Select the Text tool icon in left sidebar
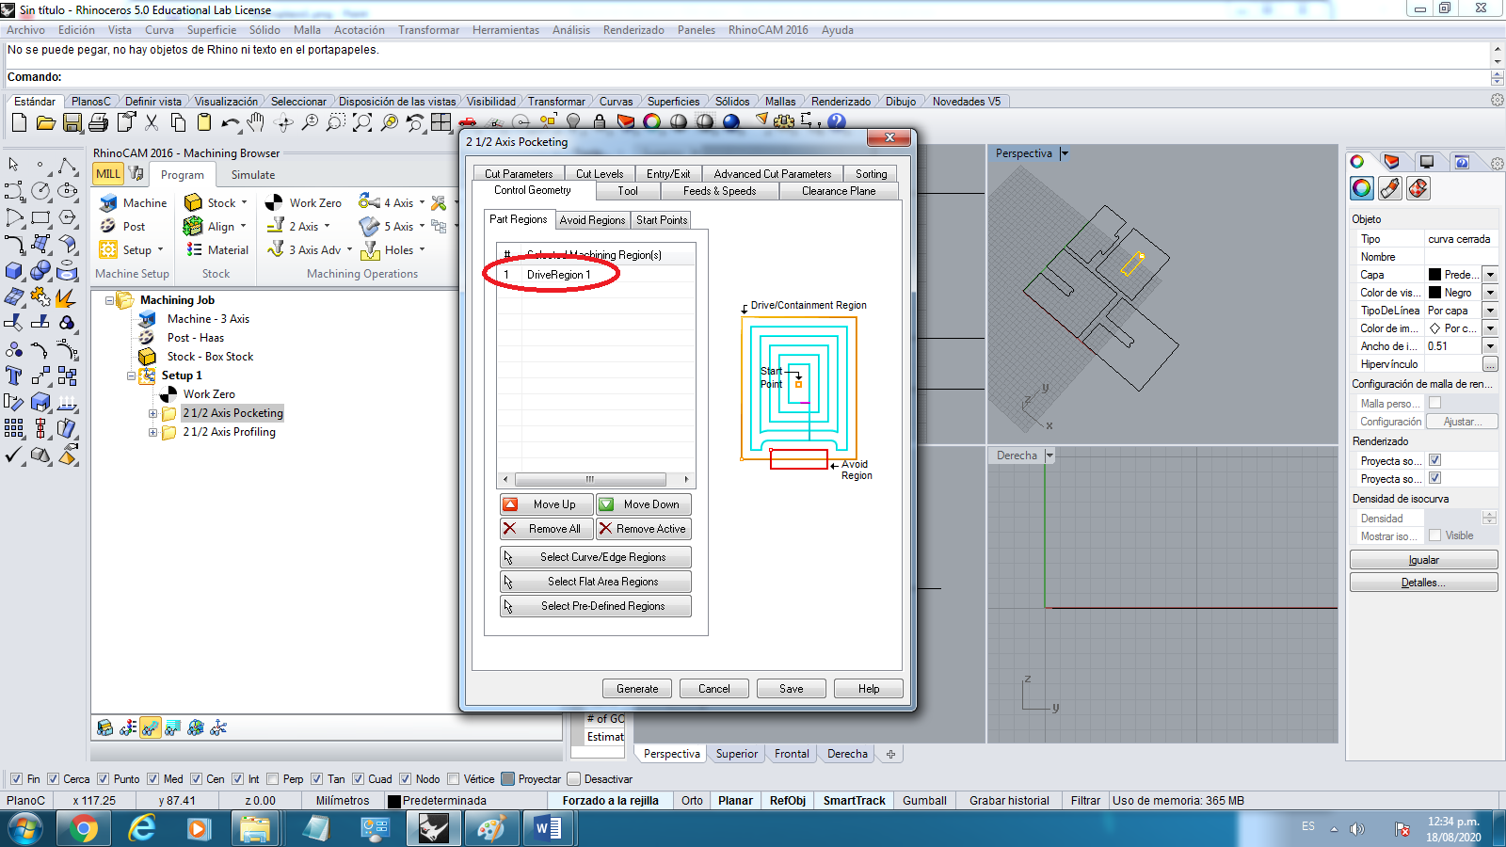 (14, 376)
